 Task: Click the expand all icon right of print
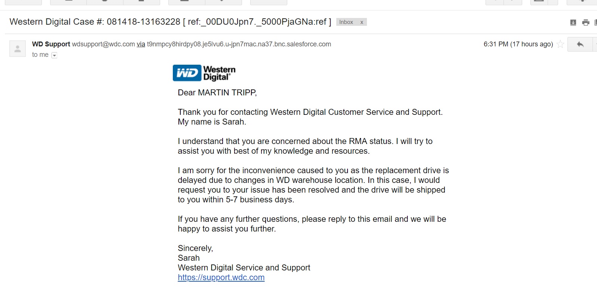(x=596, y=22)
